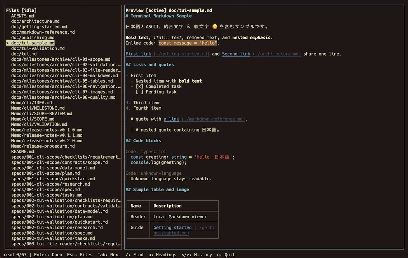Viewport: 408px width, 258px height.
Task: Click highlighted doc/tui-sample.md entry
Action: [30, 43]
